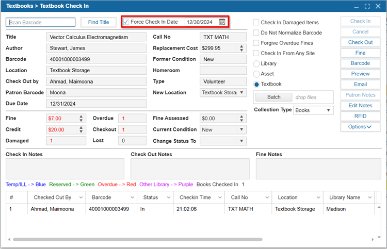Click the Find Title button
387x249 pixels.
(99, 22)
